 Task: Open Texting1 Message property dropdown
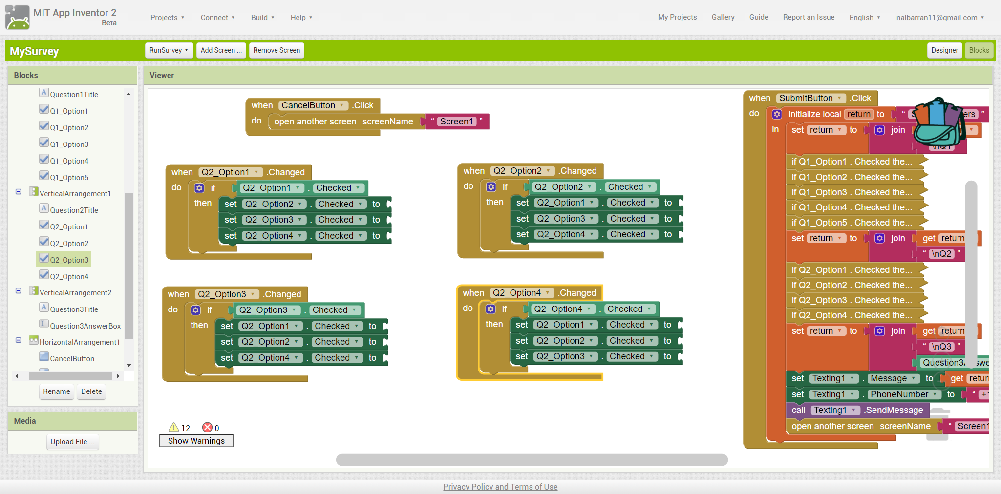click(893, 378)
